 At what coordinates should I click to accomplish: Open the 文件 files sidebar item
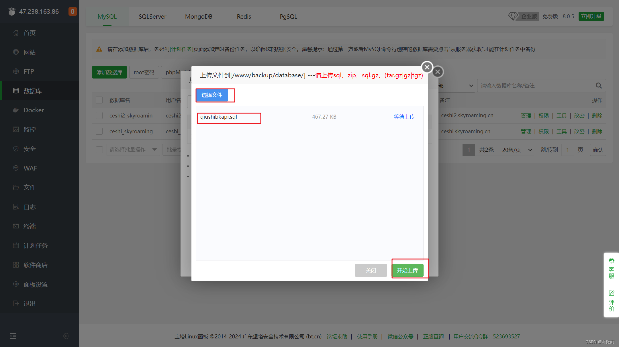point(40,187)
